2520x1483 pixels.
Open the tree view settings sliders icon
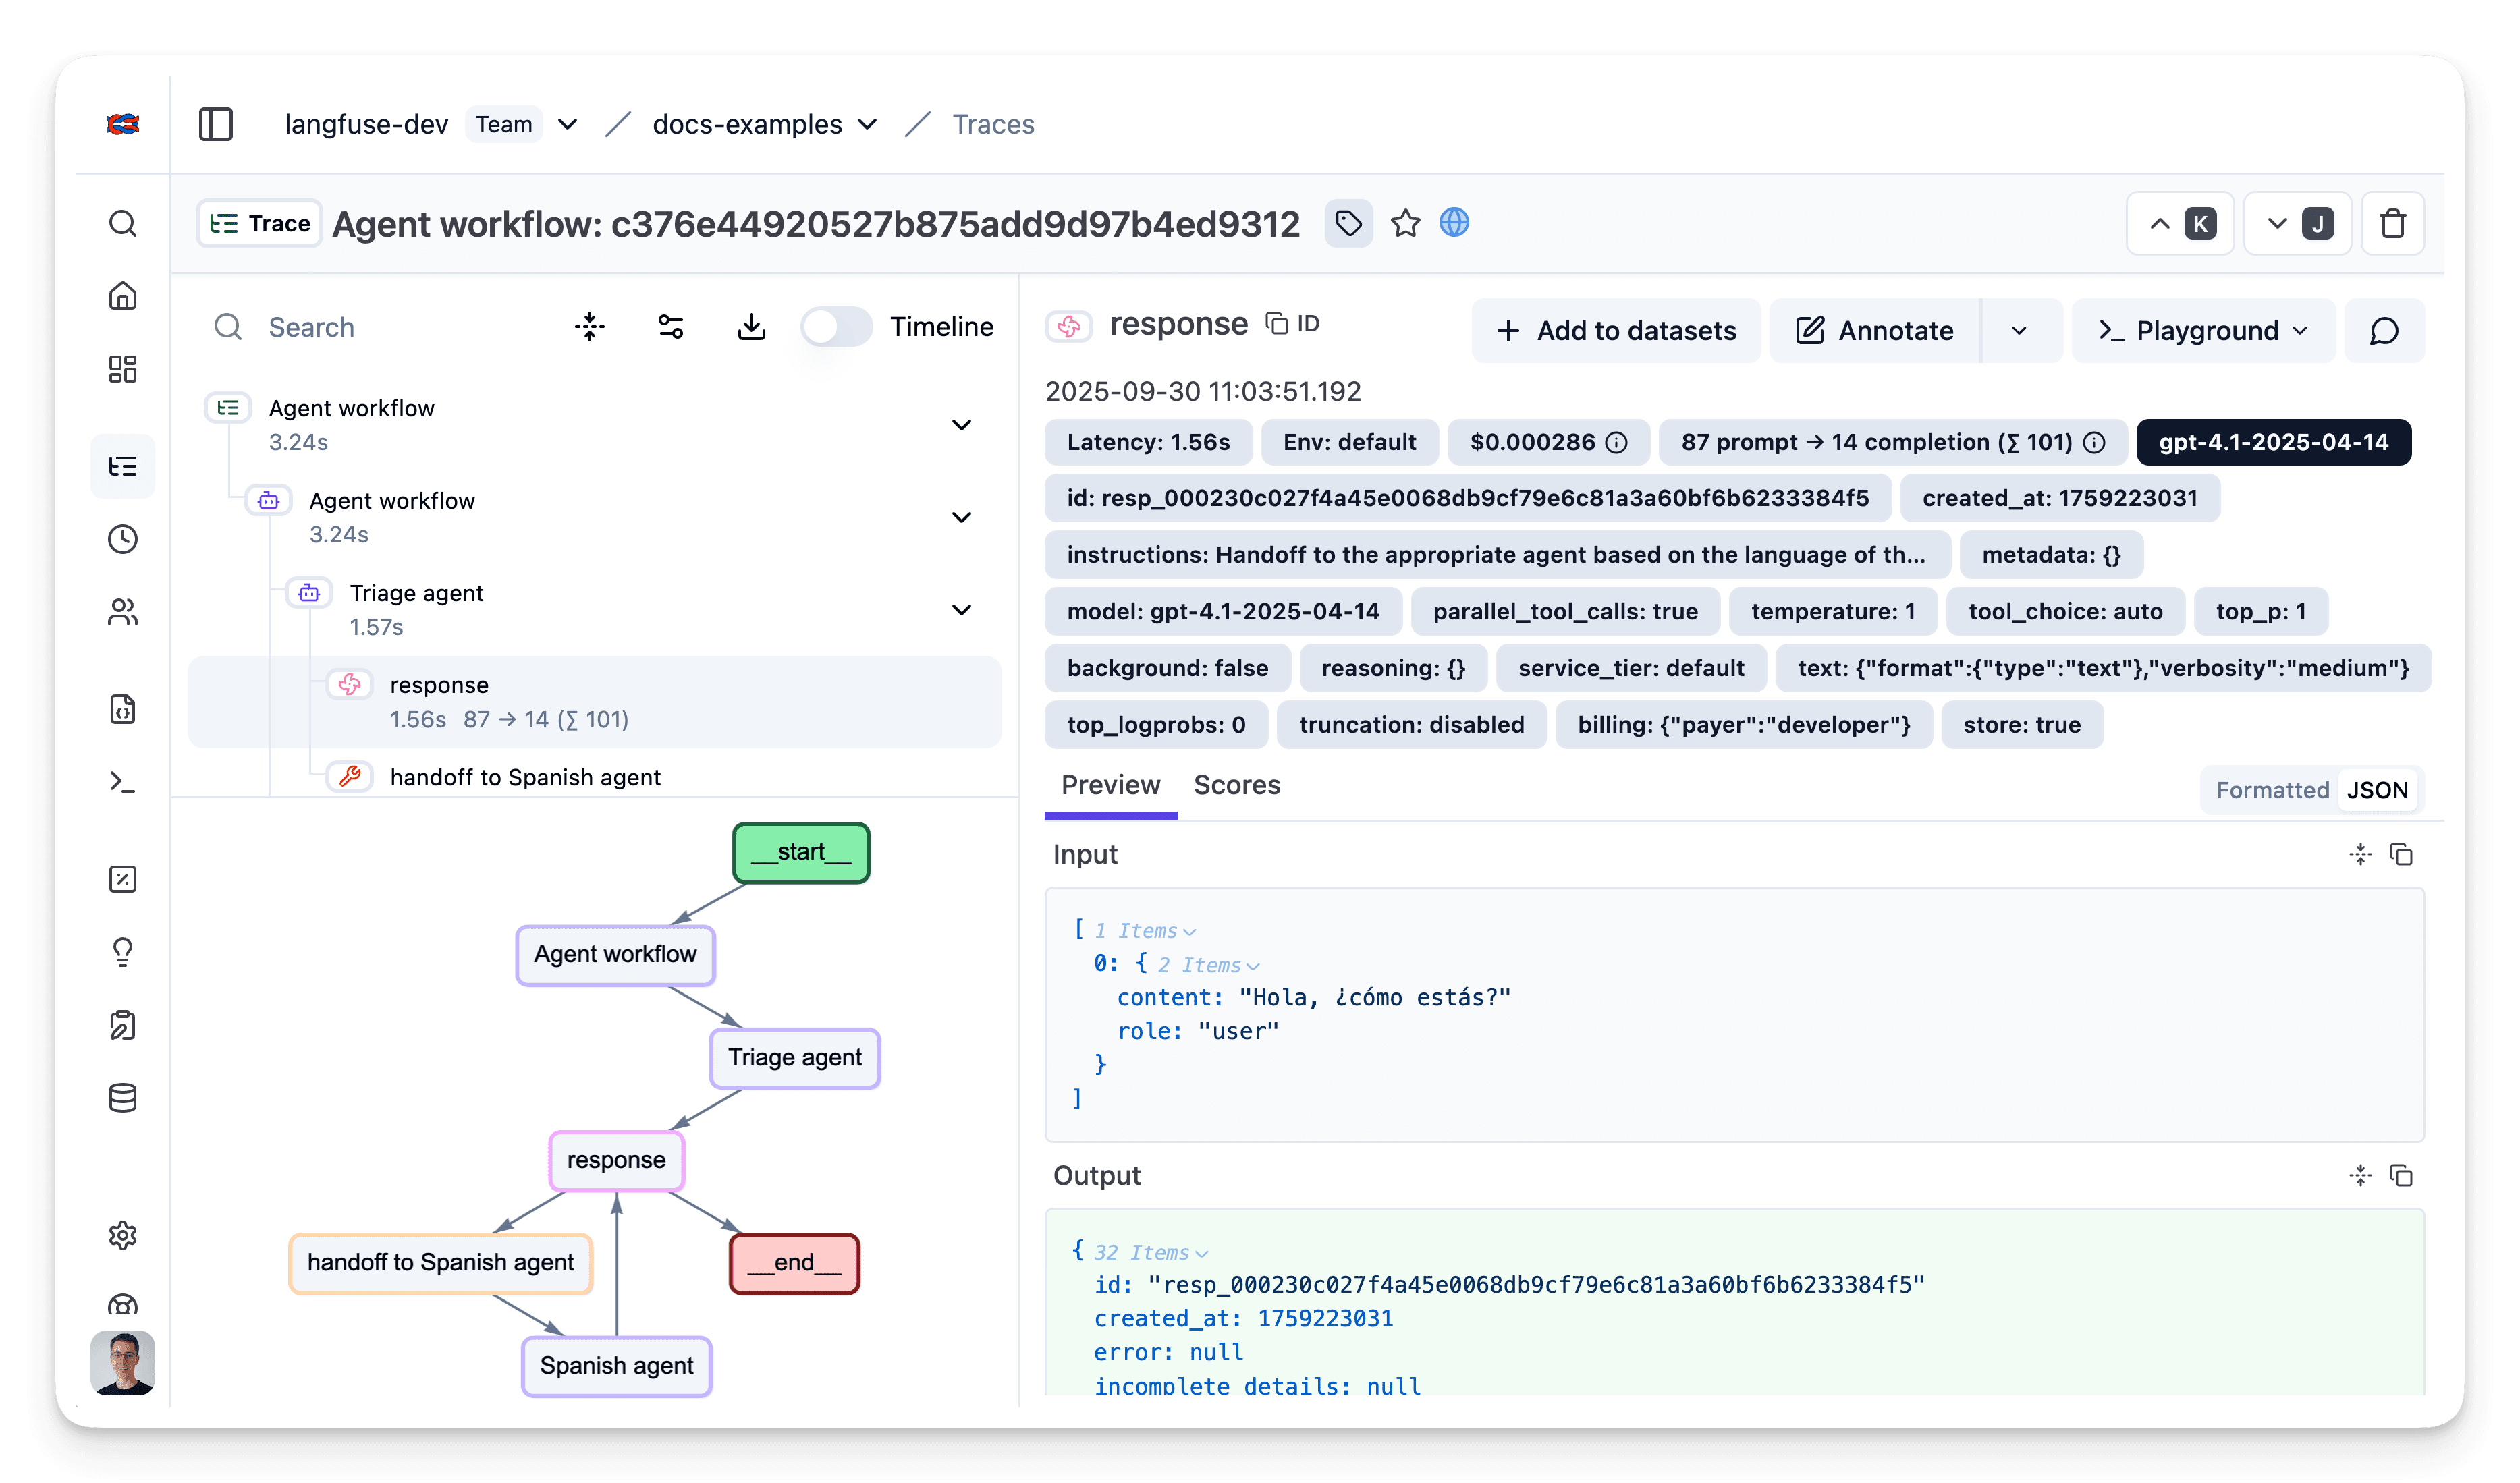pyautogui.click(x=671, y=326)
